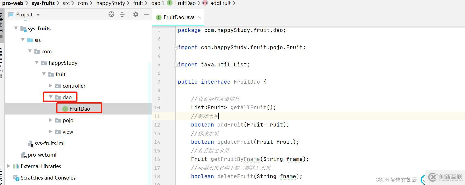Viewport: 465px width, 185px height.
Task: Click line number 11 in the gutter
Action: [157, 116]
